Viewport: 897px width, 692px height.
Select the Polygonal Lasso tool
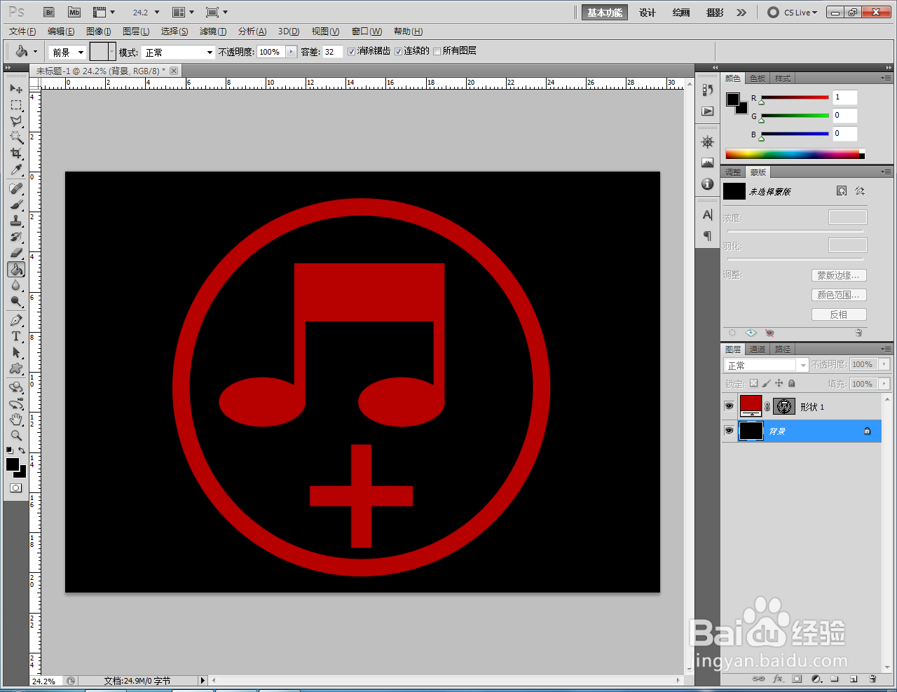pyautogui.click(x=16, y=121)
